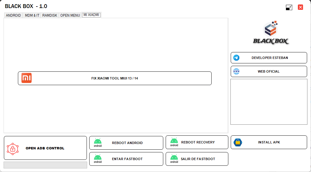Click inside the empty log box on right

pyautogui.click(x=269, y=102)
